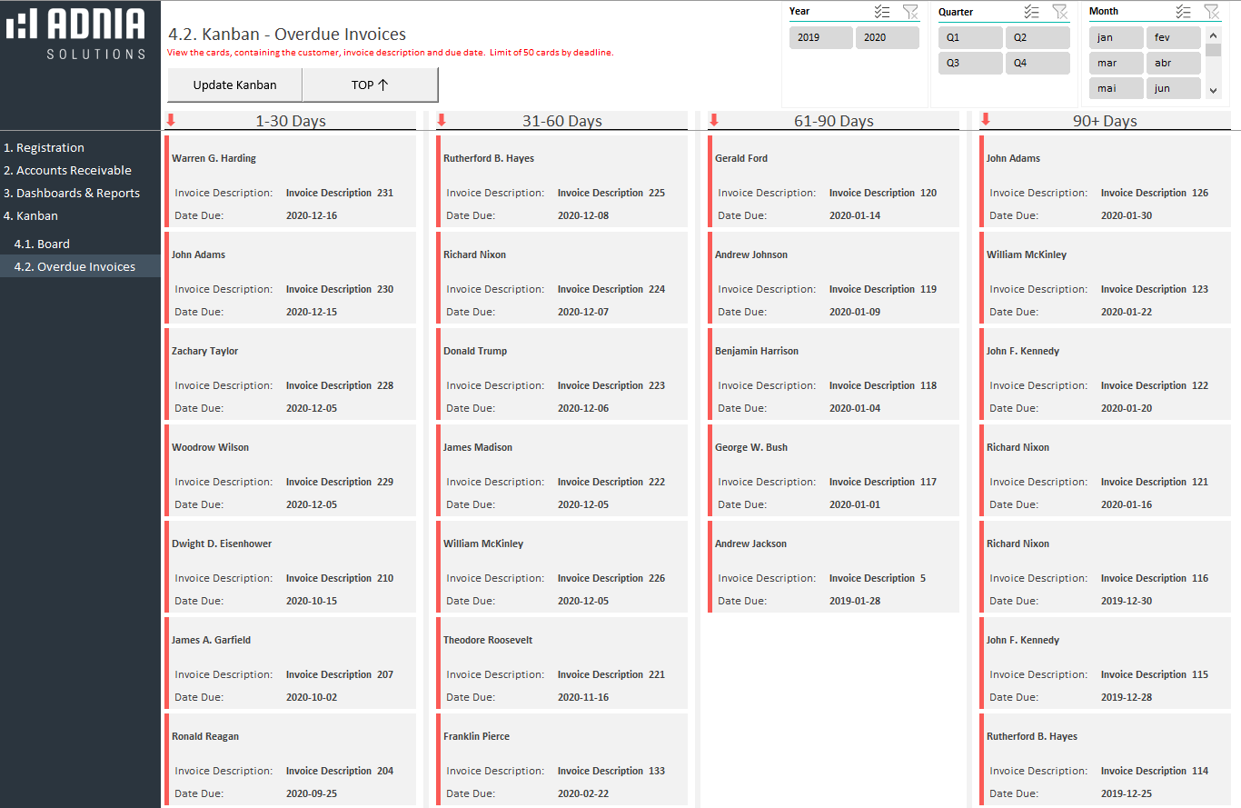Viewport: 1241px width, 808px height.
Task: Click the Adnia Solutions logo
Action: 76,35
